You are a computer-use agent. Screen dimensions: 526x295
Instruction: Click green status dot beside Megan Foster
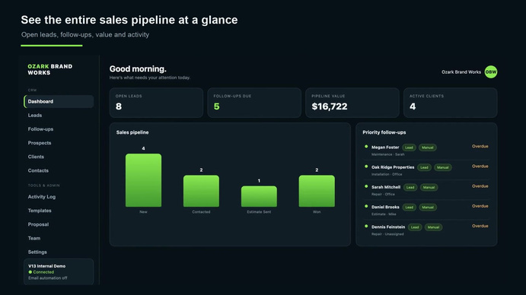coord(366,147)
